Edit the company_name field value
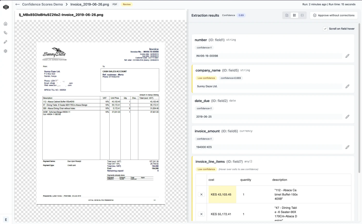This screenshot has height=224, width=362. pyautogui.click(x=347, y=86)
